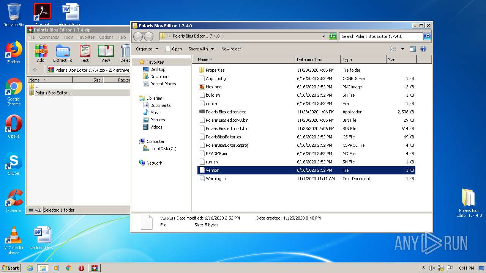Select the Skype desktop icon
Image resolution: width=486 pixels, height=273 pixels.
tap(14, 164)
